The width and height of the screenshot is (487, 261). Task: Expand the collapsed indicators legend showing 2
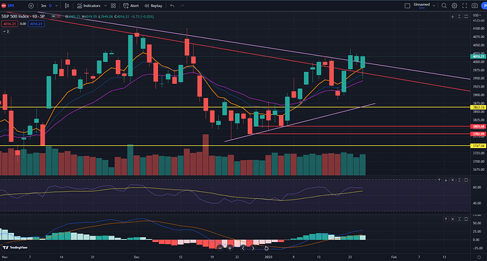click(x=6, y=31)
